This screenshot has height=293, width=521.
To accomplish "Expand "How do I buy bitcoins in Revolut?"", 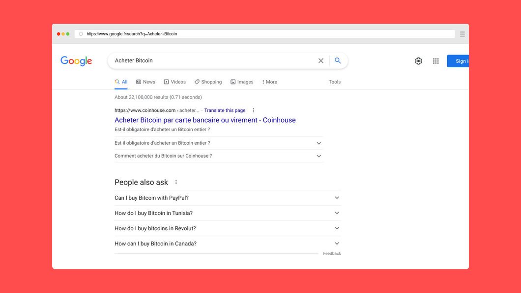I will click(x=228, y=228).
